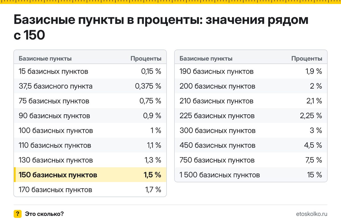Select the "1,3 %" value

pyautogui.click(x=153, y=160)
